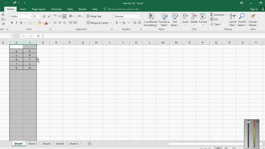Click the Insert Function fx icon
Screen dimensions: 265x149
[39, 36]
